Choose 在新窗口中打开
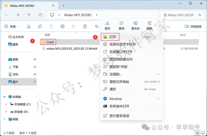Image resolution: width=207 pixels, height=136 pixels. tap(132, 52)
